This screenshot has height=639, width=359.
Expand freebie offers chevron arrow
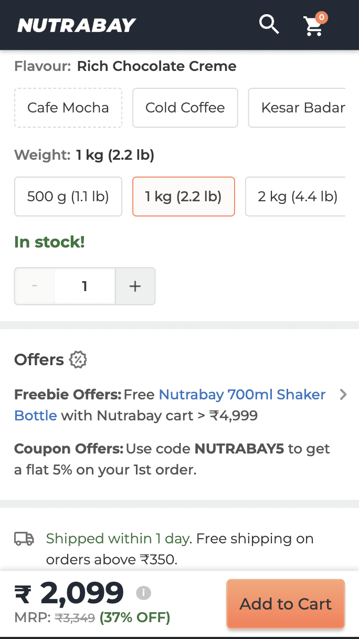click(x=343, y=395)
